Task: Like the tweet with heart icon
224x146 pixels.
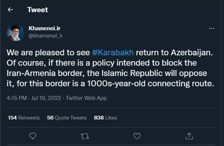Action: (x=137, y=136)
